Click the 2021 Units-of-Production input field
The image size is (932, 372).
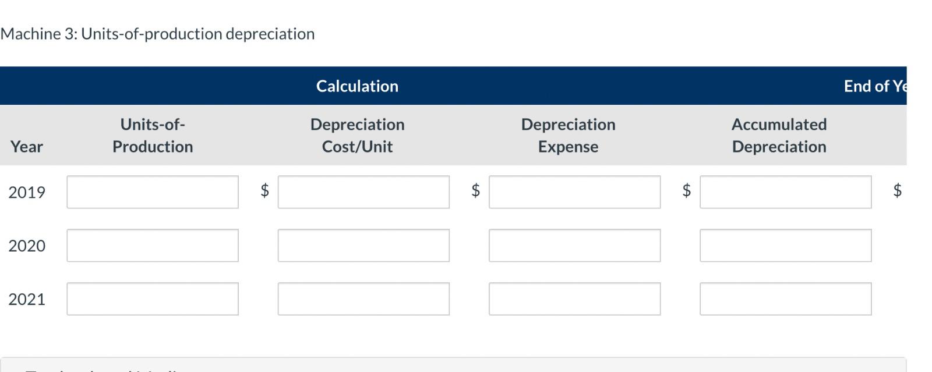[153, 299]
